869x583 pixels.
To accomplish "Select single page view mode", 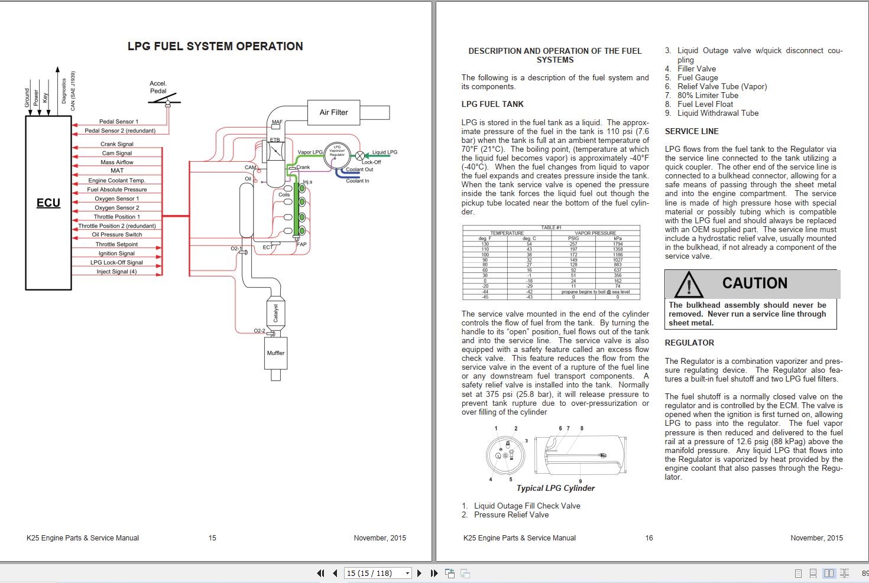I will (x=798, y=572).
